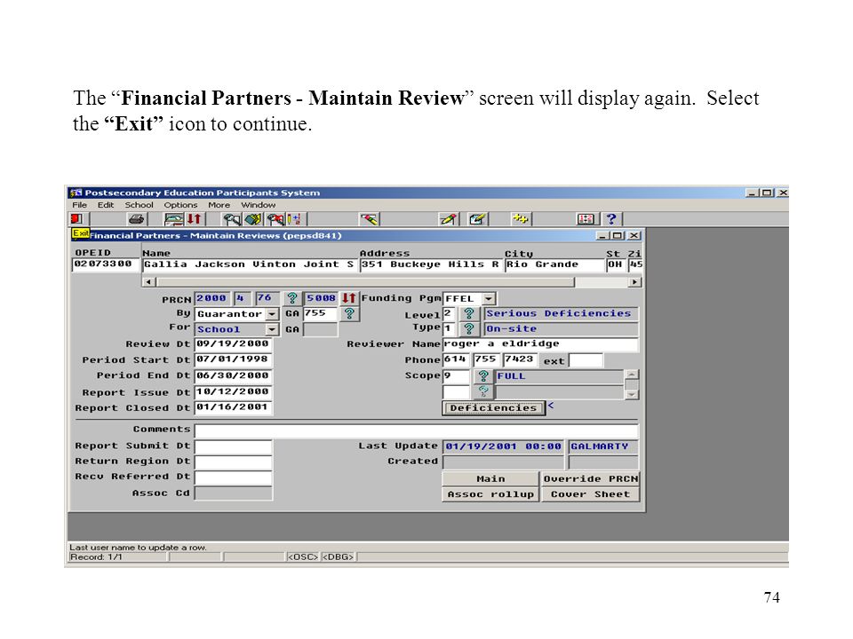Open the More menu
853x639 pixels.
pos(219,205)
